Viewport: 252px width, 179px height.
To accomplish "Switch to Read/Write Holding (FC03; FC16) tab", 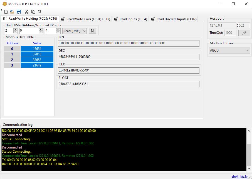I will coord(30,19).
